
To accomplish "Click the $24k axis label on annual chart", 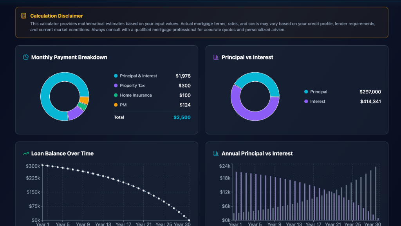I will click(224, 166).
